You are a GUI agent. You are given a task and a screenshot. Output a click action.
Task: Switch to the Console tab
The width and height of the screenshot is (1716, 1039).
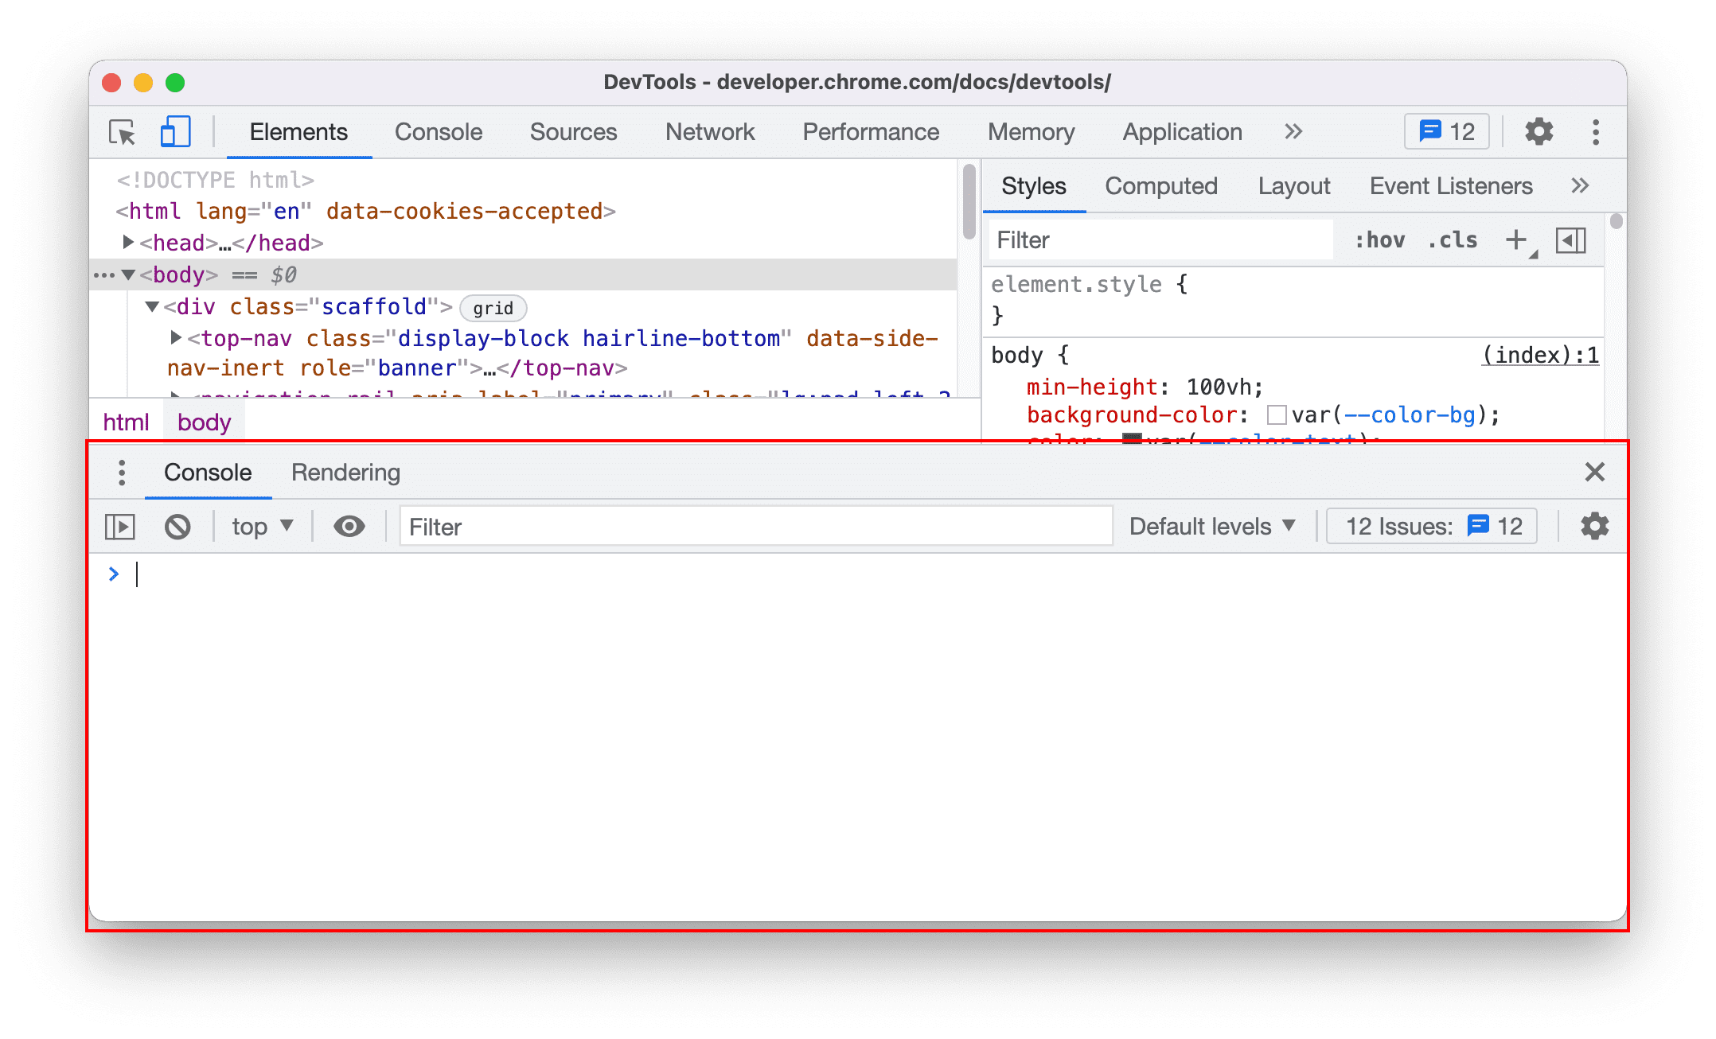tap(436, 131)
